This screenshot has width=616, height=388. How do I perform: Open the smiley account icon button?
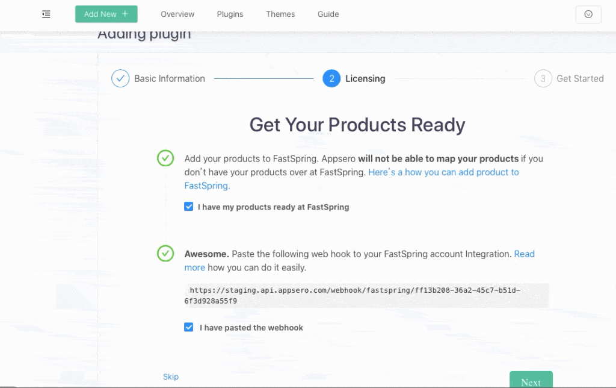pyautogui.click(x=588, y=14)
